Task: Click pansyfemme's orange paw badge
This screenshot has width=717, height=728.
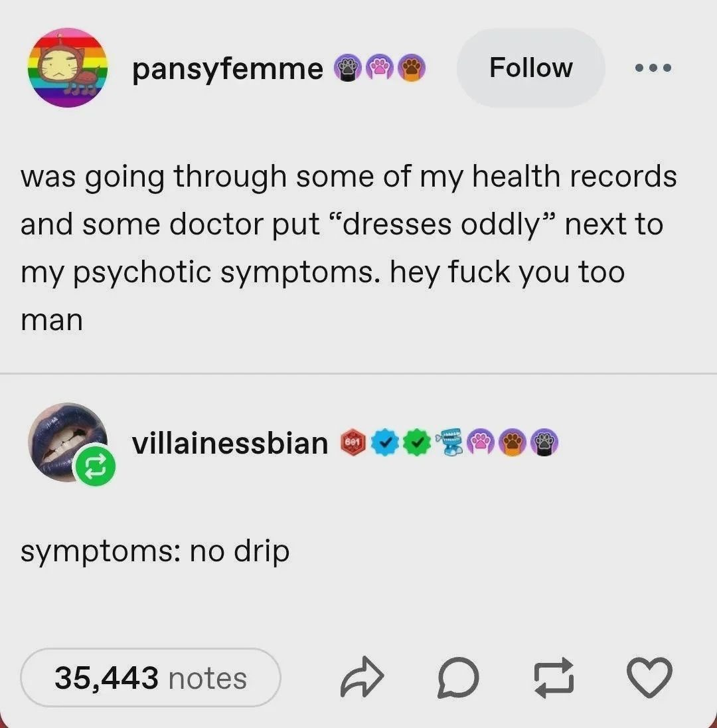Action: click(412, 68)
